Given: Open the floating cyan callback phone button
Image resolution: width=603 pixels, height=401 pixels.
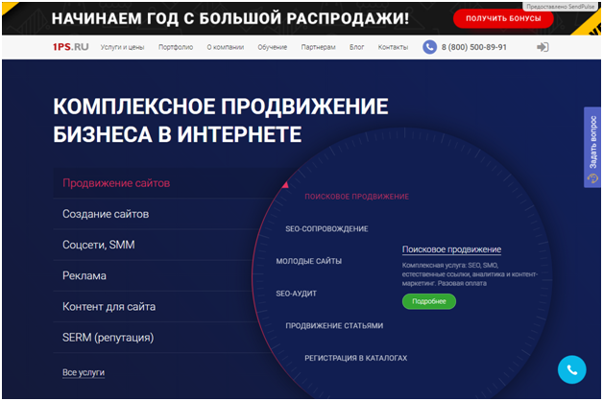Looking at the screenshot, I should pyautogui.click(x=572, y=369).
